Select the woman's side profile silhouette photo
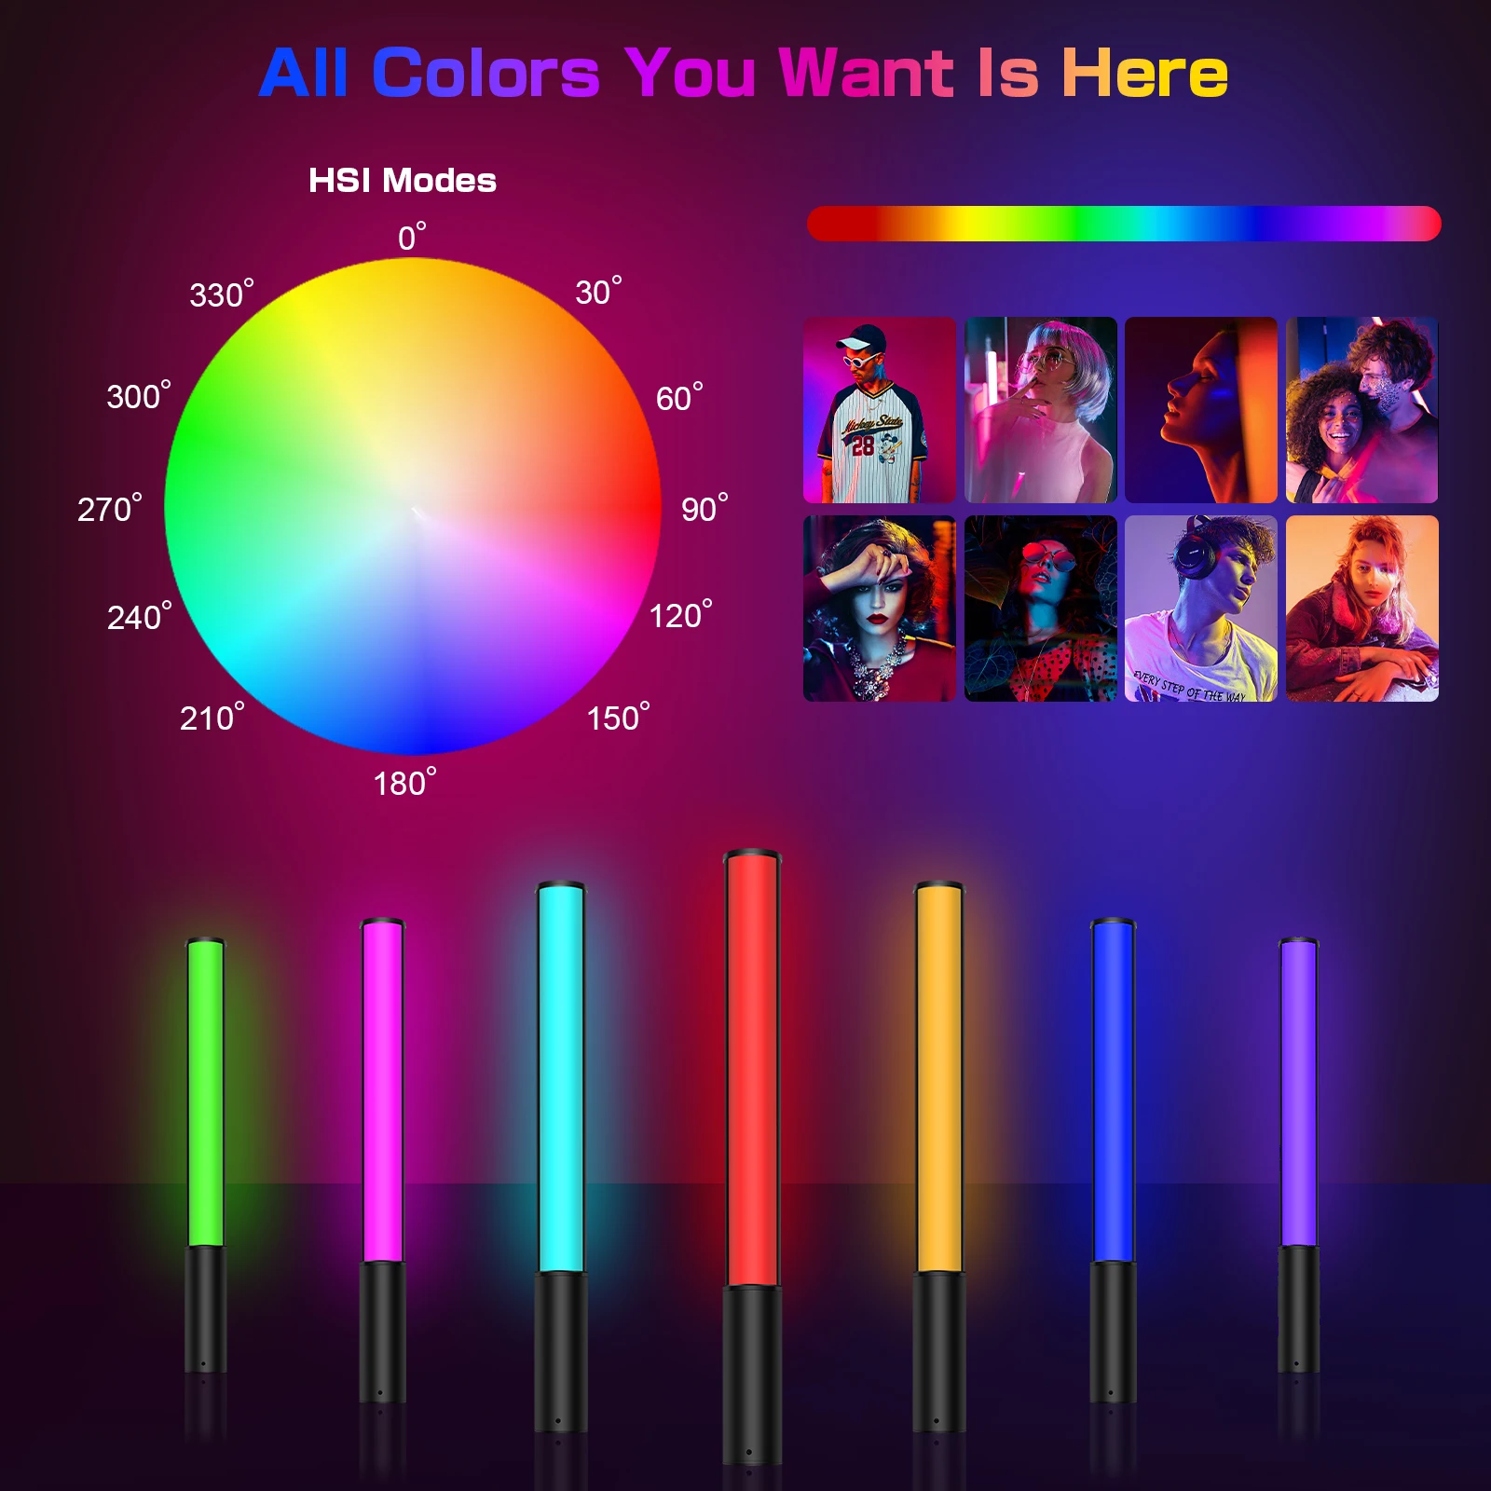The width and height of the screenshot is (1491, 1491). 1201,410
